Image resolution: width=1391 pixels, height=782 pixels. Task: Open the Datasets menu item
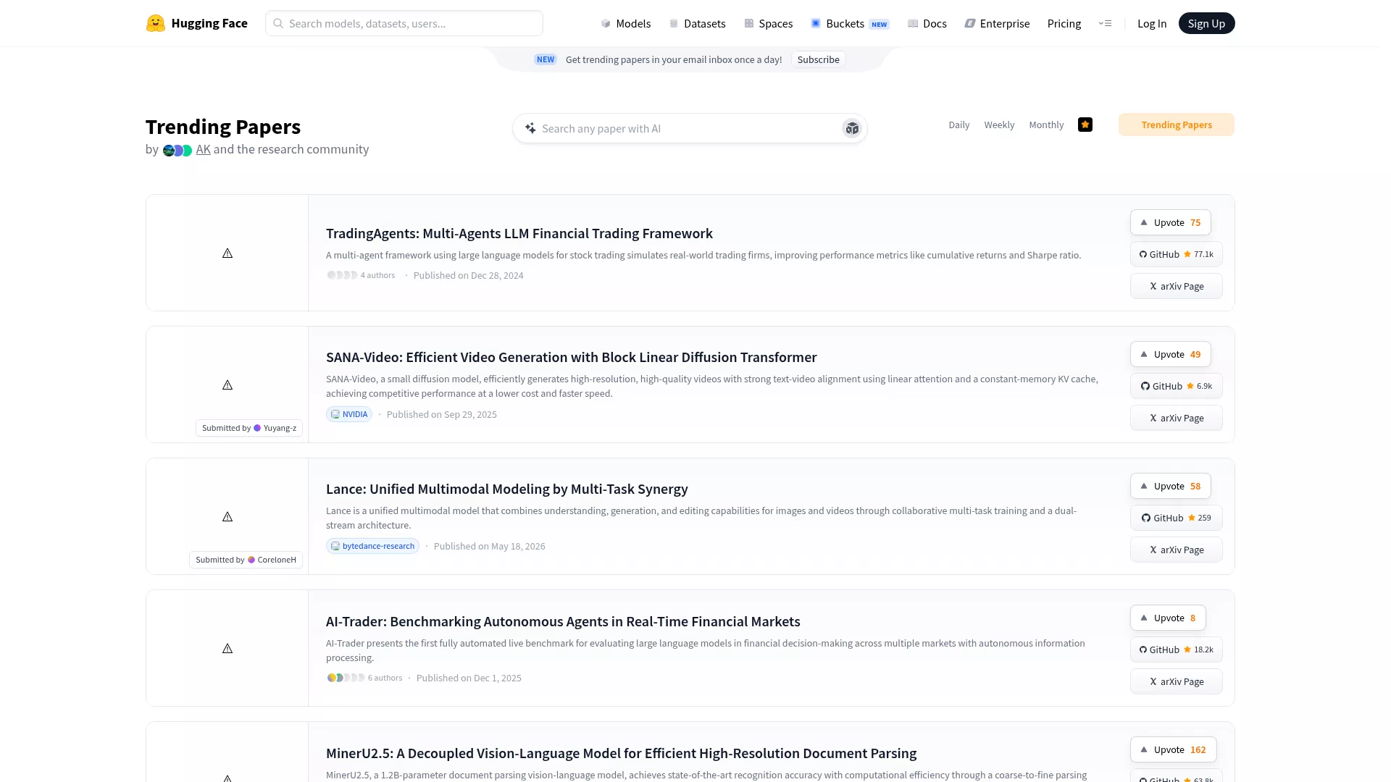[x=697, y=23]
